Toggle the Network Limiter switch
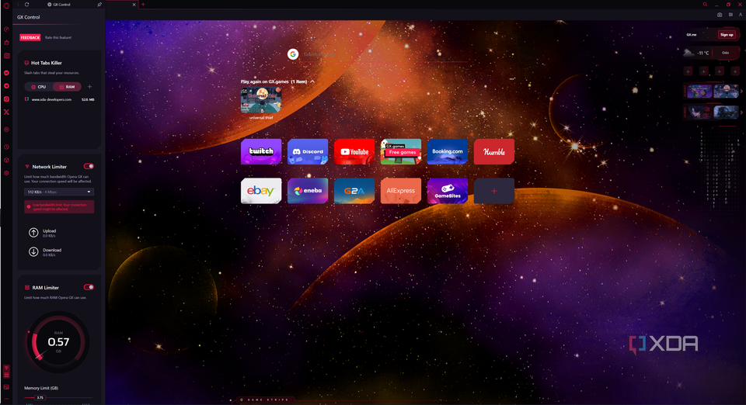This screenshot has width=746, height=405. 89,166
